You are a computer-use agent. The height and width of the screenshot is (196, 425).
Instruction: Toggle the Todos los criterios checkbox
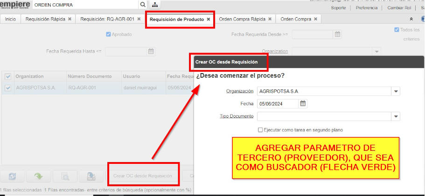pyautogui.click(x=397, y=30)
